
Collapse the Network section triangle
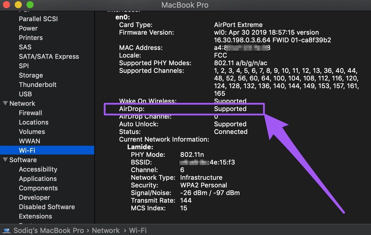(x=5, y=103)
